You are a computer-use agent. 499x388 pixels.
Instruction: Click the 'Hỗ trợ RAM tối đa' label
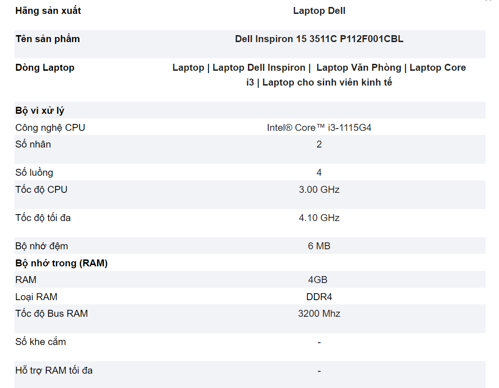(x=54, y=370)
